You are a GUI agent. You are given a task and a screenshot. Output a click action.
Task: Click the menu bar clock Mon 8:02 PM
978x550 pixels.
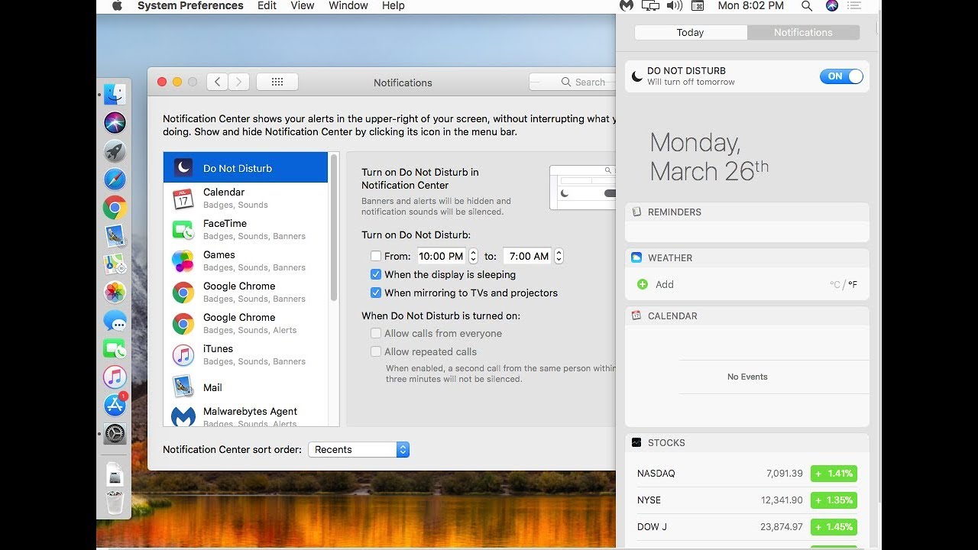tap(751, 5)
